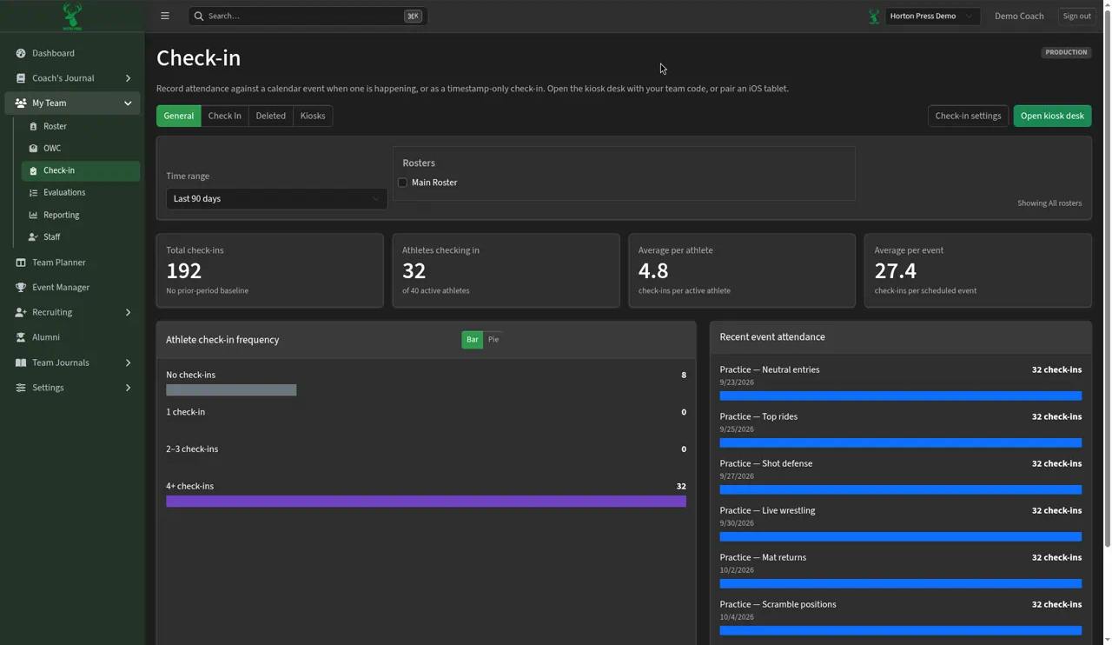The width and height of the screenshot is (1112, 645).
Task: Click the Total check-ins 192 card
Action: pyautogui.click(x=269, y=270)
